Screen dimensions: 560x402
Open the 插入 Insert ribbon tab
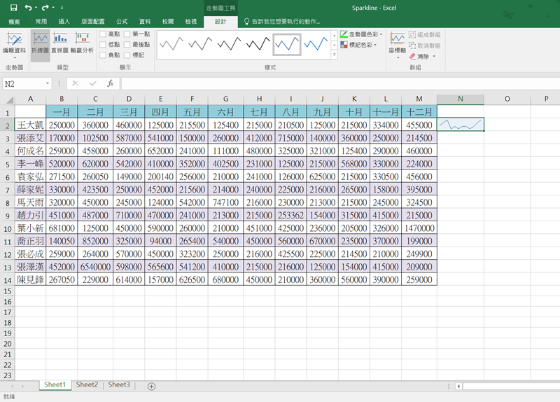coord(64,22)
